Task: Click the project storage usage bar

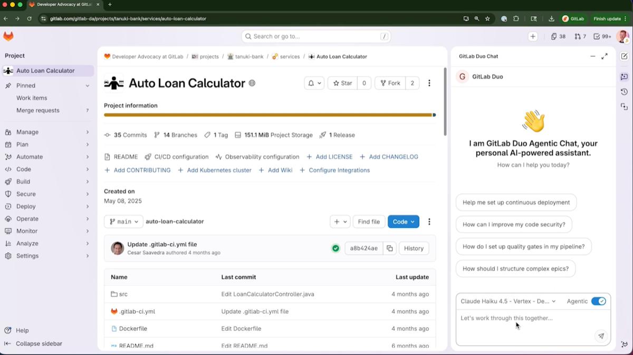Action: [x=270, y=115]
